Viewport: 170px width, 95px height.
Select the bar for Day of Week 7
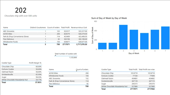(165, 38)
